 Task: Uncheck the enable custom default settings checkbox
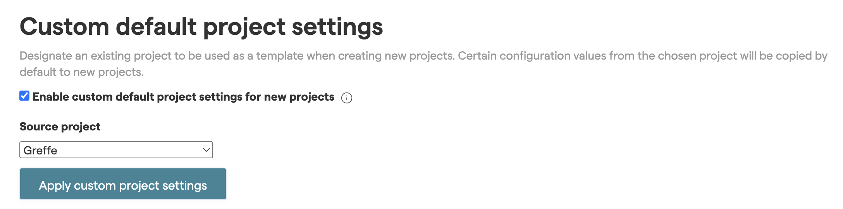(24, 96)
